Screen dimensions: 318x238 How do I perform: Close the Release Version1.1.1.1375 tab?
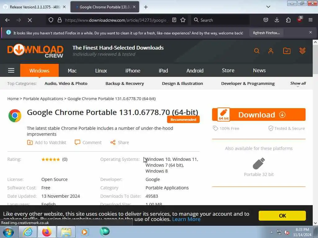(x=64, y=7)
